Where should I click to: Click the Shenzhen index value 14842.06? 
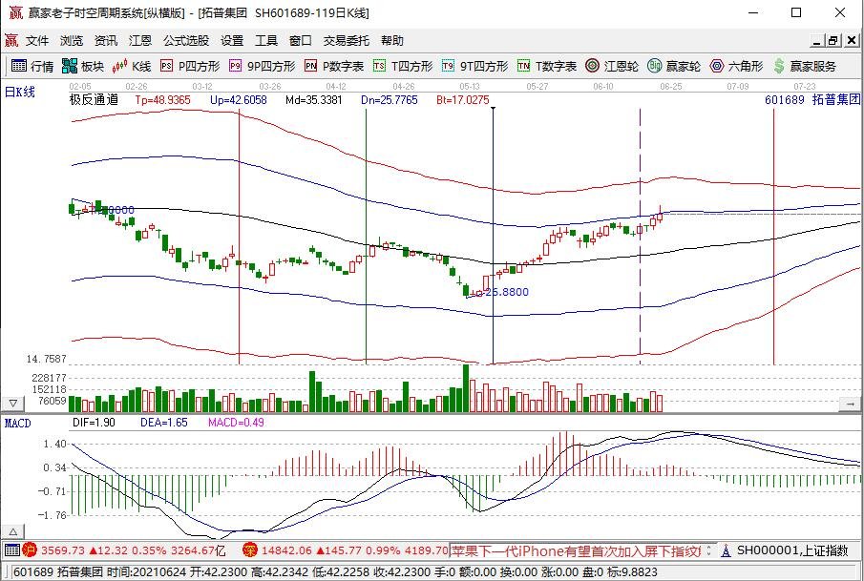[286, 550]
